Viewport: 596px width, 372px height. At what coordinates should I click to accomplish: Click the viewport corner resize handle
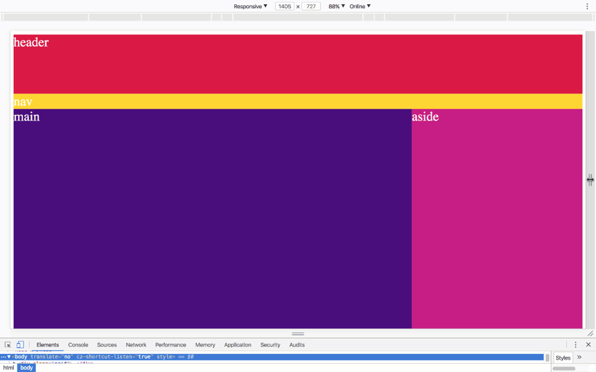[590, 333]
